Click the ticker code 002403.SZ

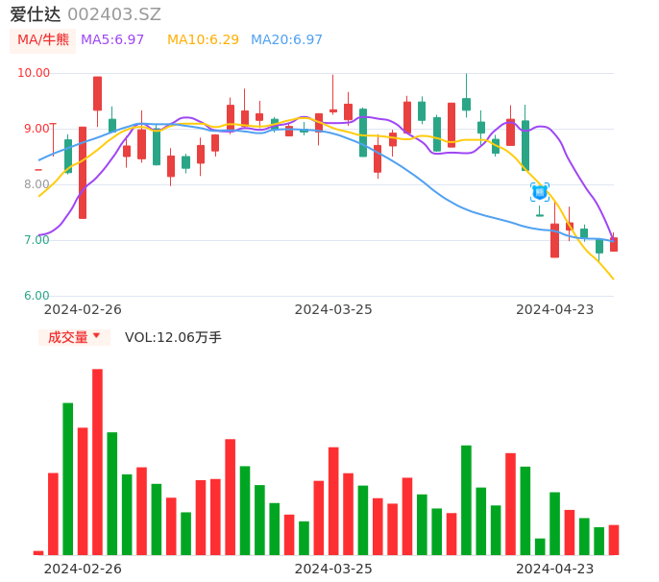[114, 14]
